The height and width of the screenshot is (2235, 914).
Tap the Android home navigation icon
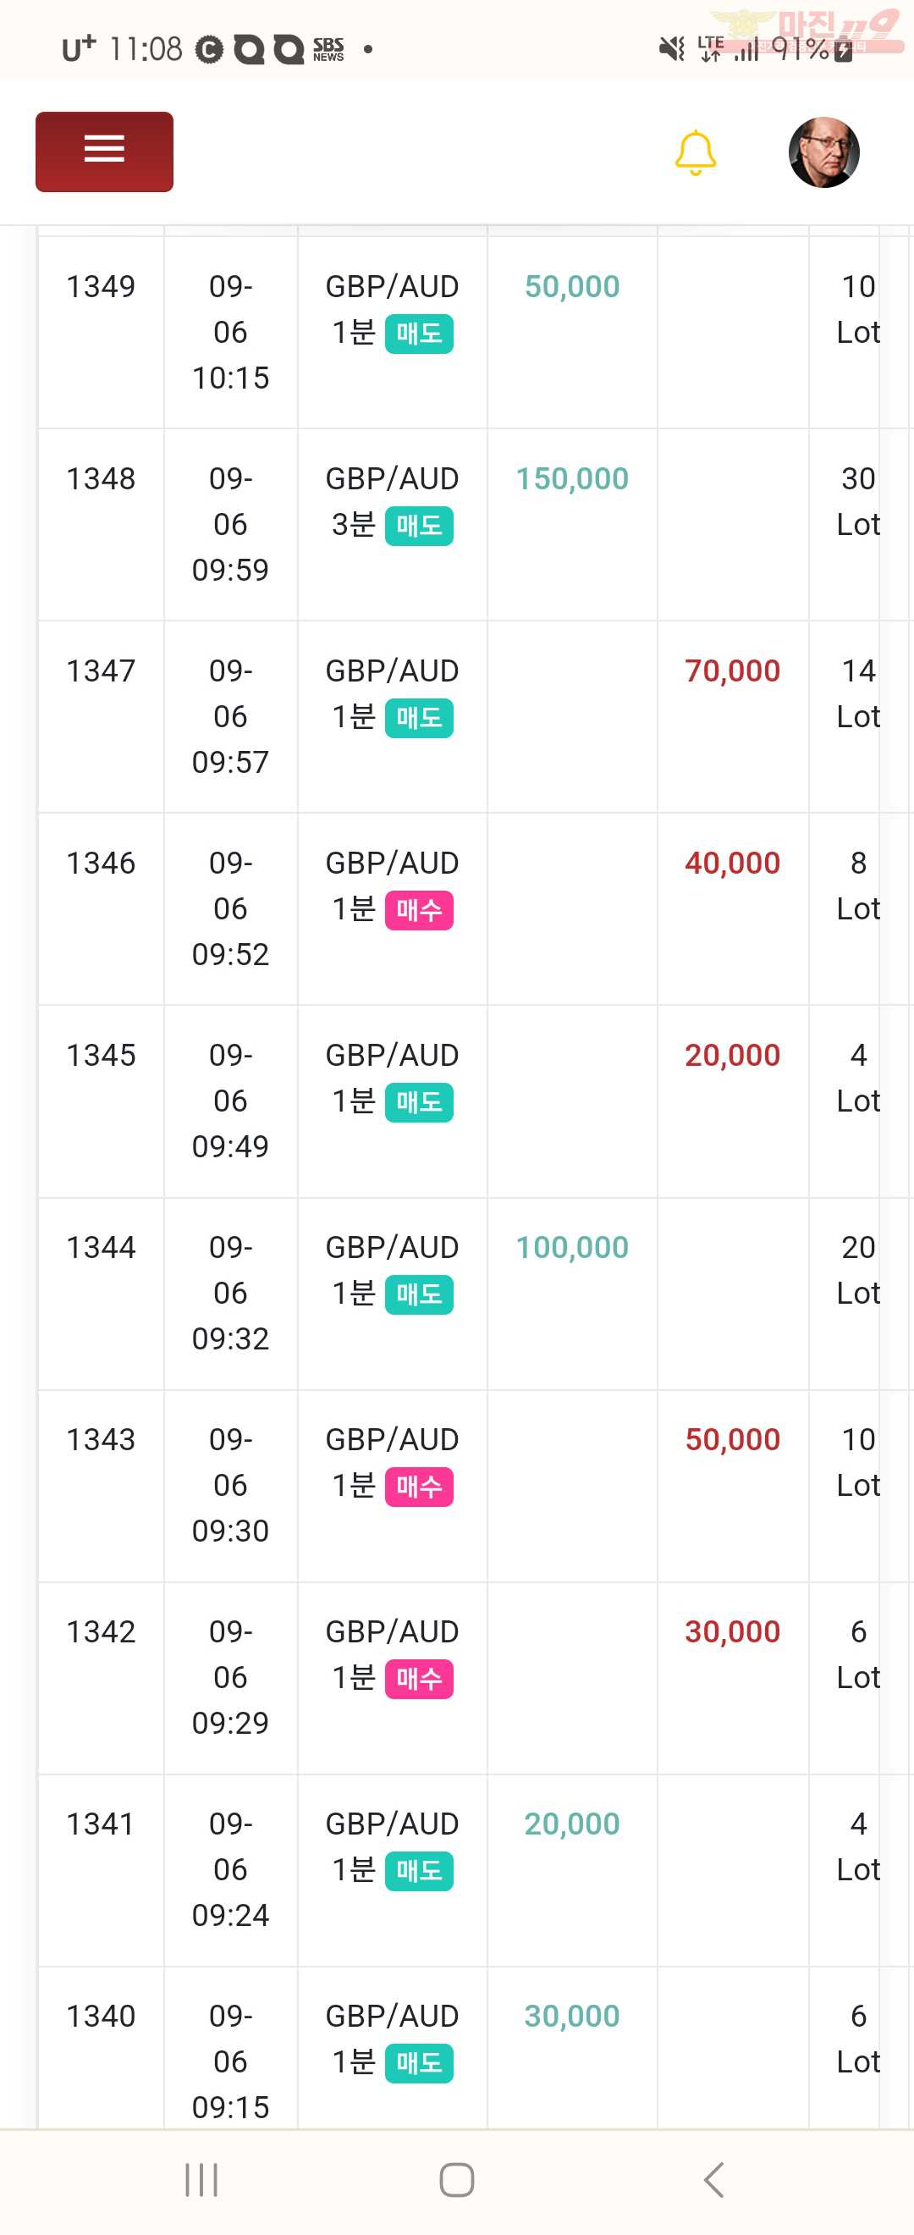coord(457,2179)
